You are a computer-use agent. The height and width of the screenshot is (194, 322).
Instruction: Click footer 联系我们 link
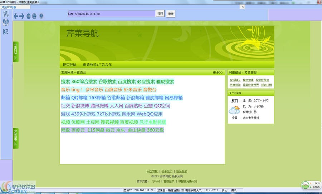(x=181, y=171)
